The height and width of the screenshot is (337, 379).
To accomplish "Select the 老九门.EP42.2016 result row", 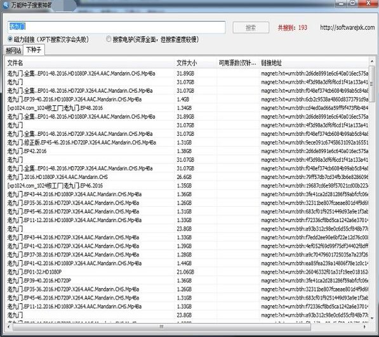I will (187, 151).
